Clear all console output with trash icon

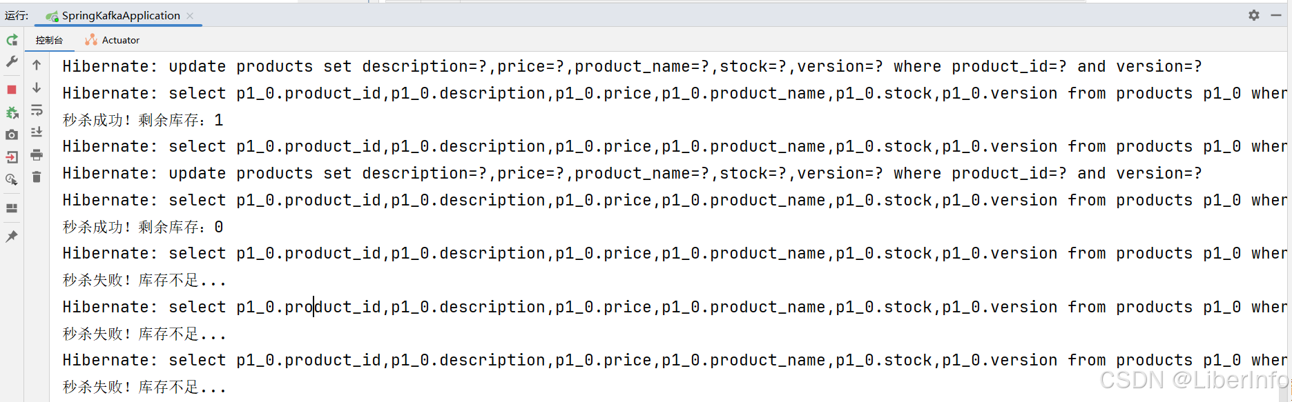tap(37, 178)
